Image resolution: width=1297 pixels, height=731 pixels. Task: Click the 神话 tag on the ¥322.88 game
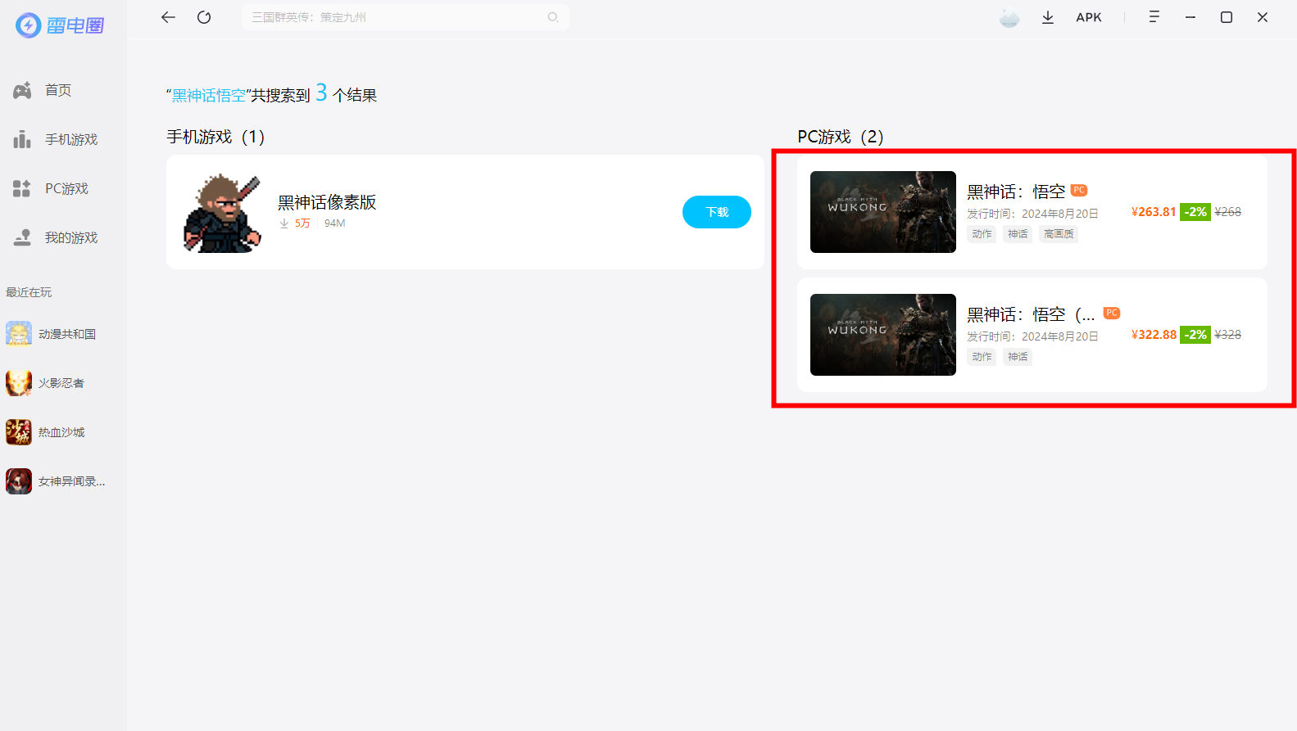coord(1018,357)
